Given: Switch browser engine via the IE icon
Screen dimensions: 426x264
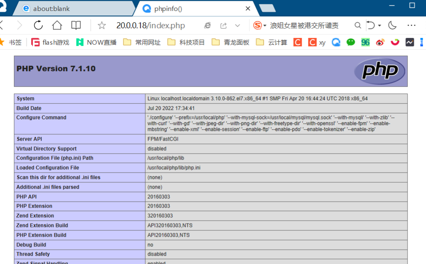Looking at the screenshot, I should tap(207, 26).
